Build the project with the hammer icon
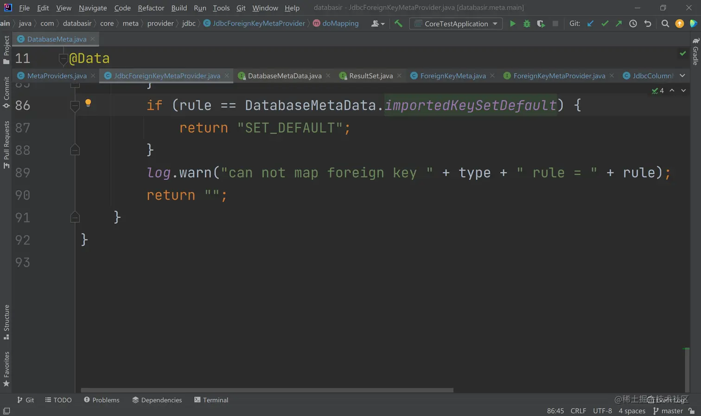 (x=398, y=24)
